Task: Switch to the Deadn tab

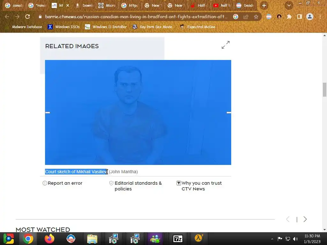Action: (246, 6)
